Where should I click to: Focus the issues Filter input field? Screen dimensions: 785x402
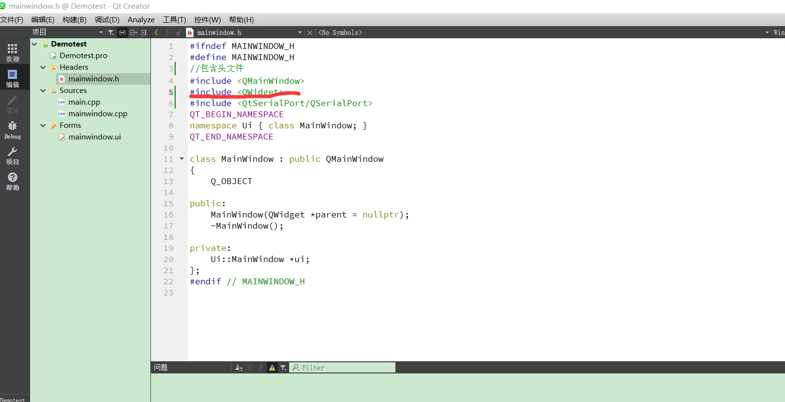click(343, 368)
